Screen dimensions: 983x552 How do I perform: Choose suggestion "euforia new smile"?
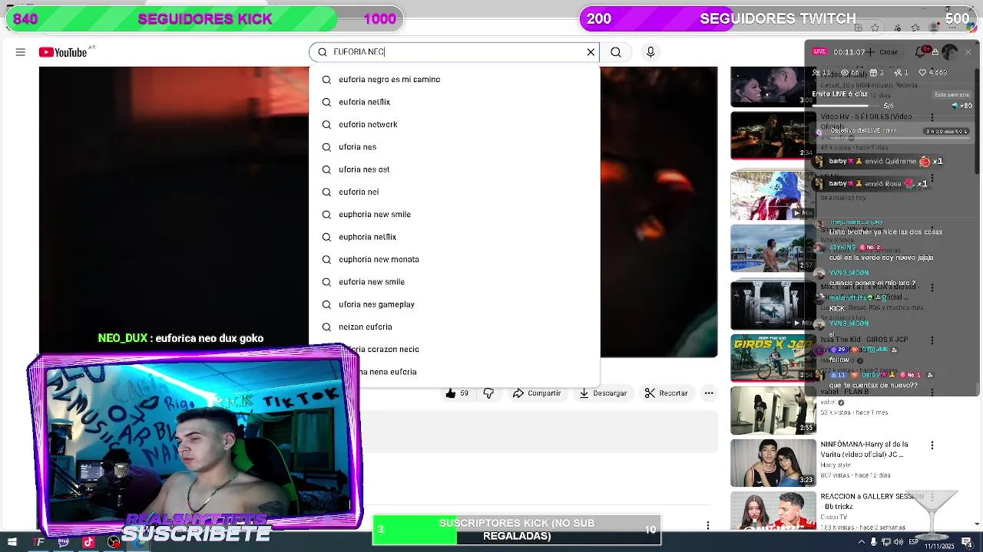point(454,281)
